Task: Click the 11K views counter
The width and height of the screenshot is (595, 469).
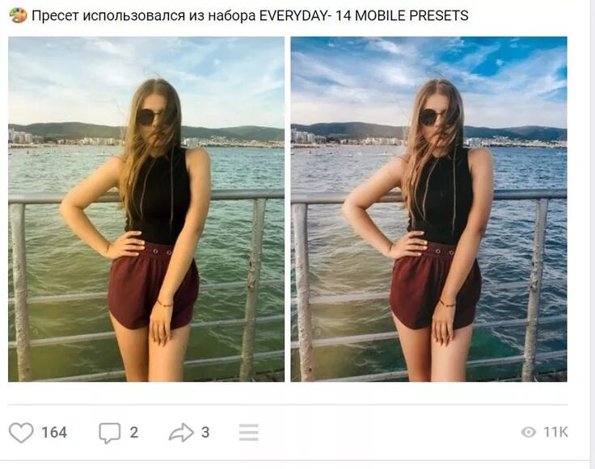Action: click(555, 432)
